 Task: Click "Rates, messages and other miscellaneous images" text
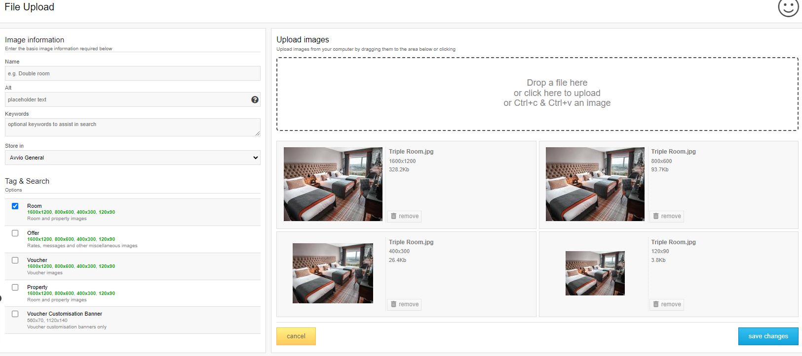(x=82, y=246)
